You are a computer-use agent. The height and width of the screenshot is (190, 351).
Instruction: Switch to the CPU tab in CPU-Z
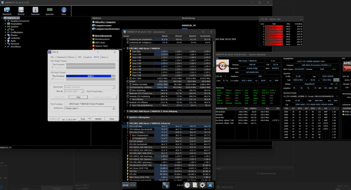52,57
